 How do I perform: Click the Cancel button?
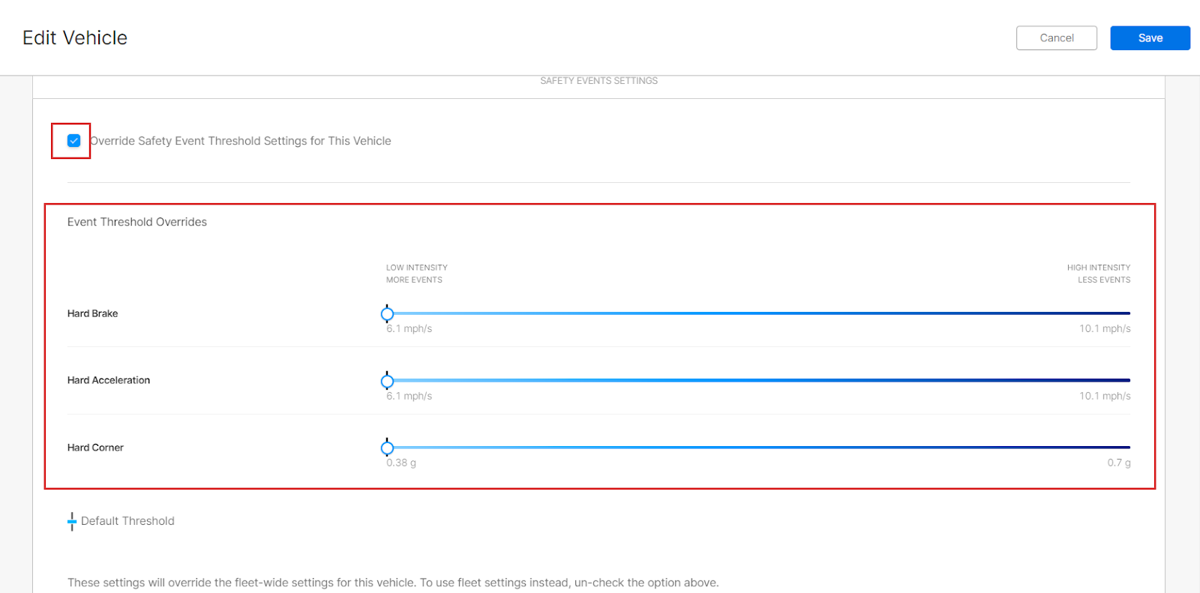1056,38
